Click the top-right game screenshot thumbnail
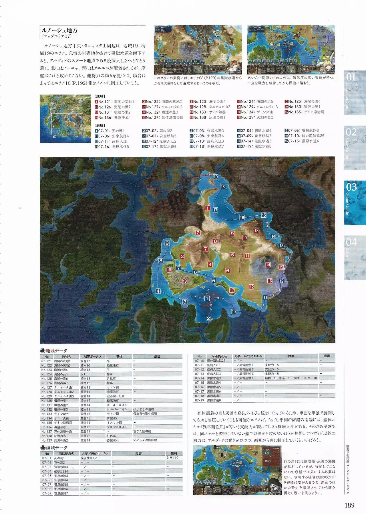 [291, 50]
